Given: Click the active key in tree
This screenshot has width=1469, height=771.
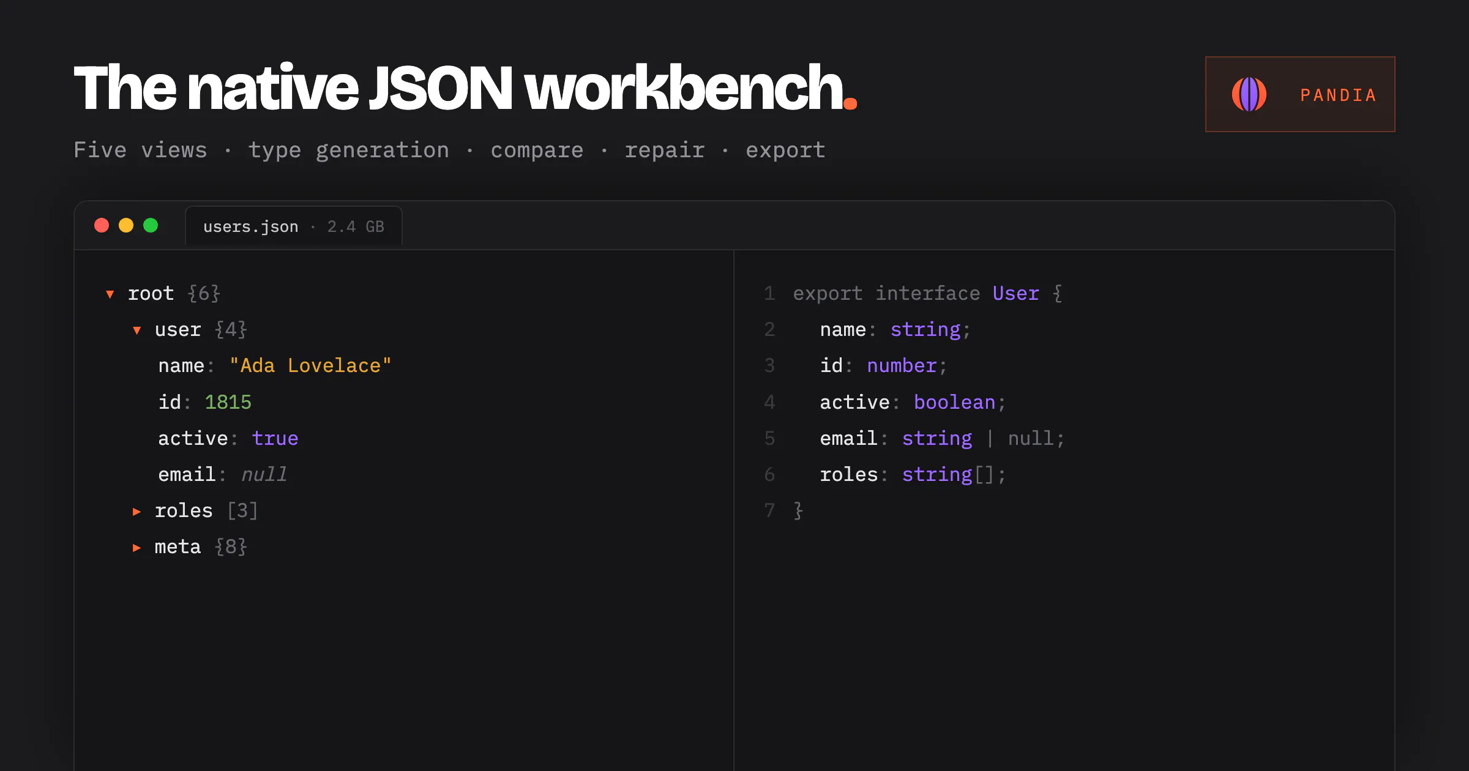Looking at the screenshot, I should pyautogui.click(x=193, y=438).
